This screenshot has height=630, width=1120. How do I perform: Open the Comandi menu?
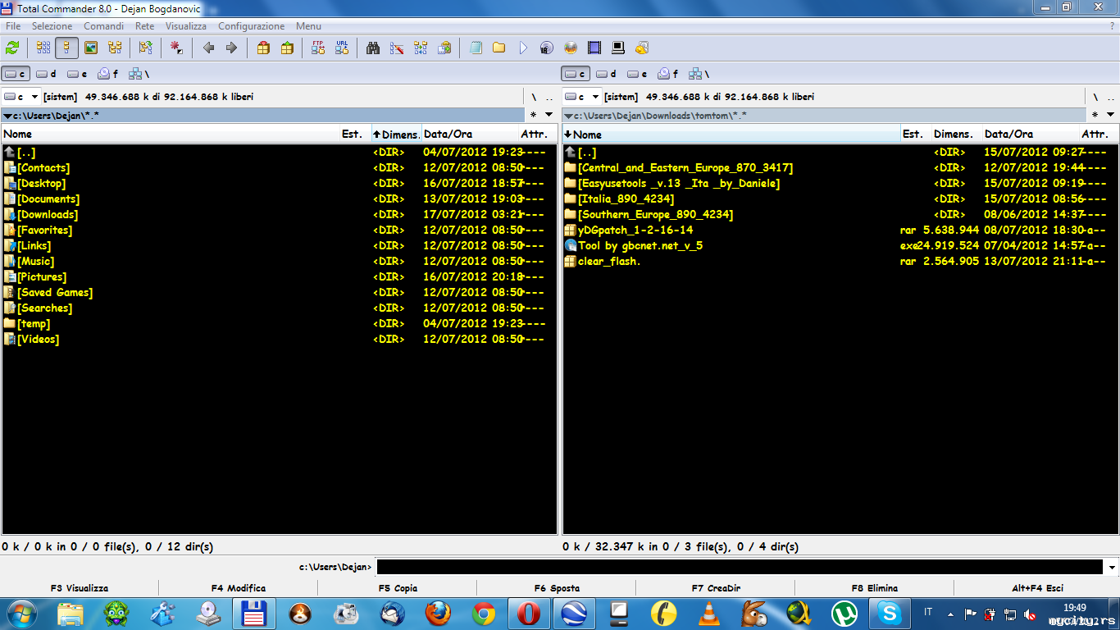point(104,26)
